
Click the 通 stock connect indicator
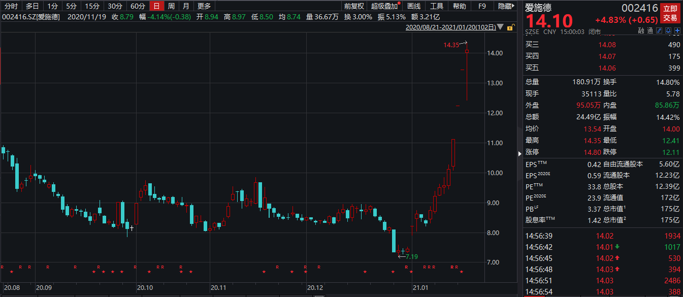tap(650, 31)
